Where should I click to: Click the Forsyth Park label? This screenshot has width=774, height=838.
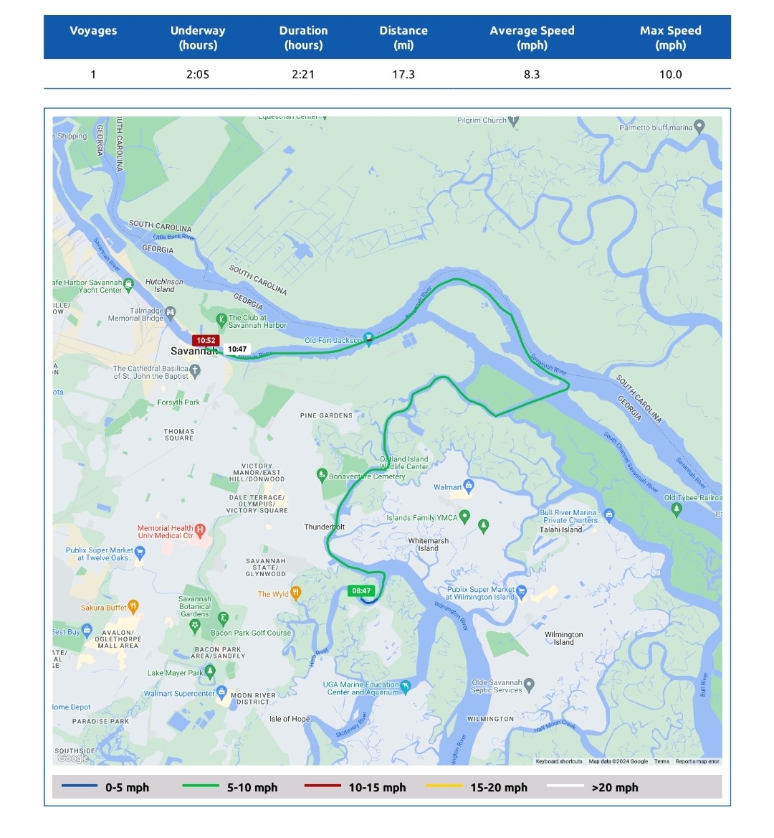(178, 402)
